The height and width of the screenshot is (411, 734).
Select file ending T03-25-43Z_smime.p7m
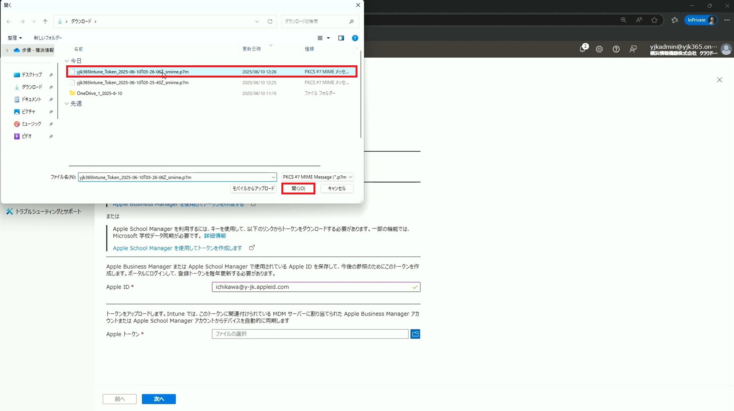212,83
